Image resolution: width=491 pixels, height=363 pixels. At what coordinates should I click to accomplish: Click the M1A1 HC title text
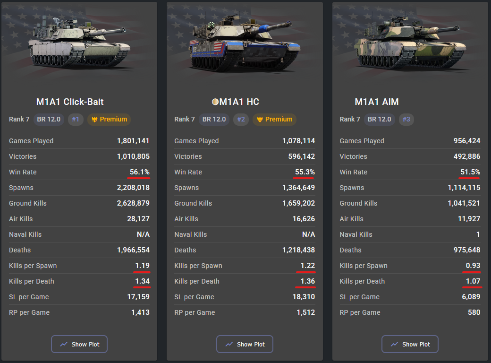pos(239,102)
